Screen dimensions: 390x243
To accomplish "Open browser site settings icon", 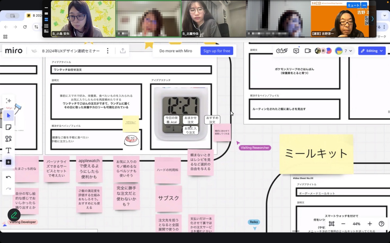I will tap(36, 27).
